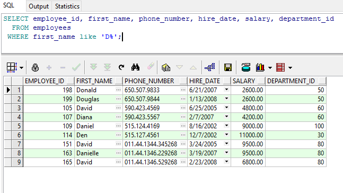Click ellipsis button in Diana name cell
343x193 pixels.
[x=118, y=117]
